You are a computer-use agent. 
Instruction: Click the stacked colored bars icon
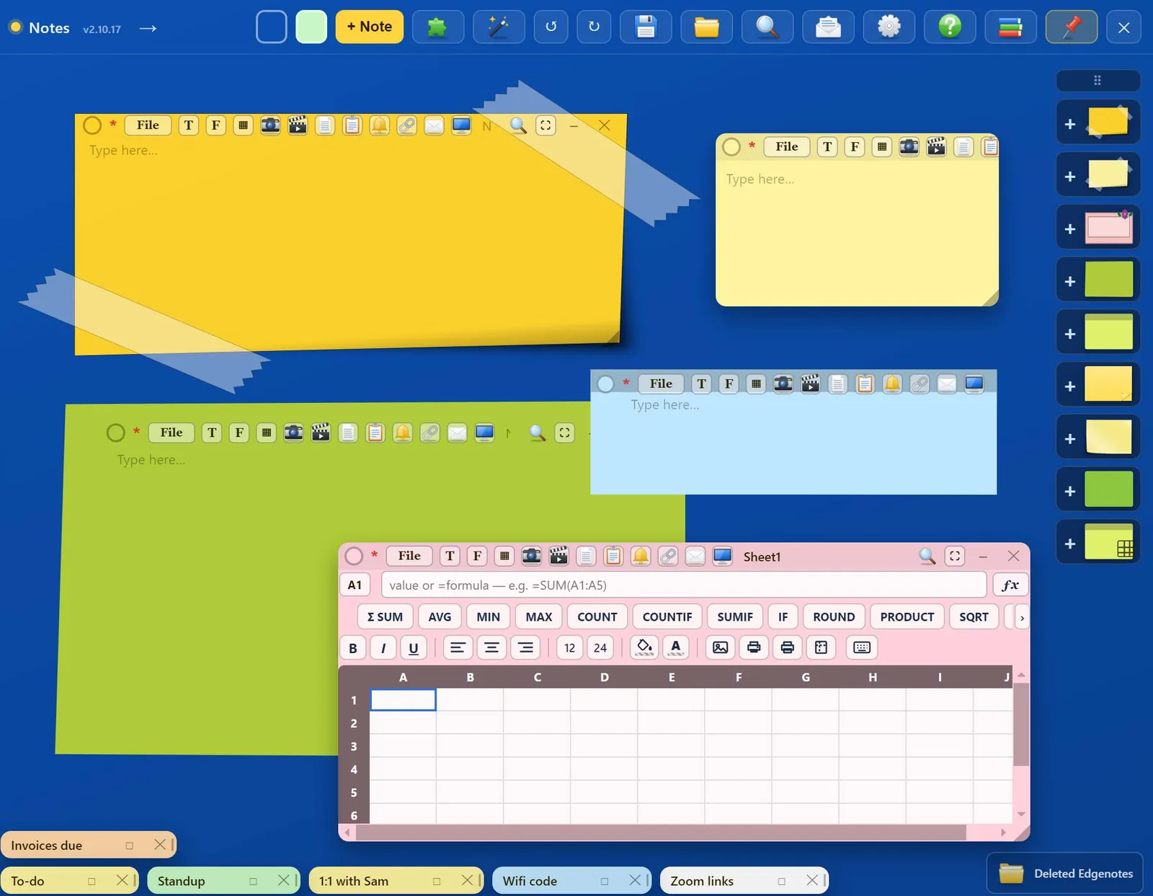coord(1010,27)
